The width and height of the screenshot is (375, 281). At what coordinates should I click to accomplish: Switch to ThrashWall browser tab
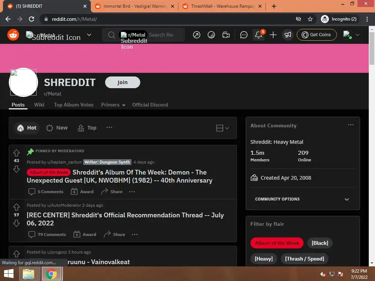[222, 6]
